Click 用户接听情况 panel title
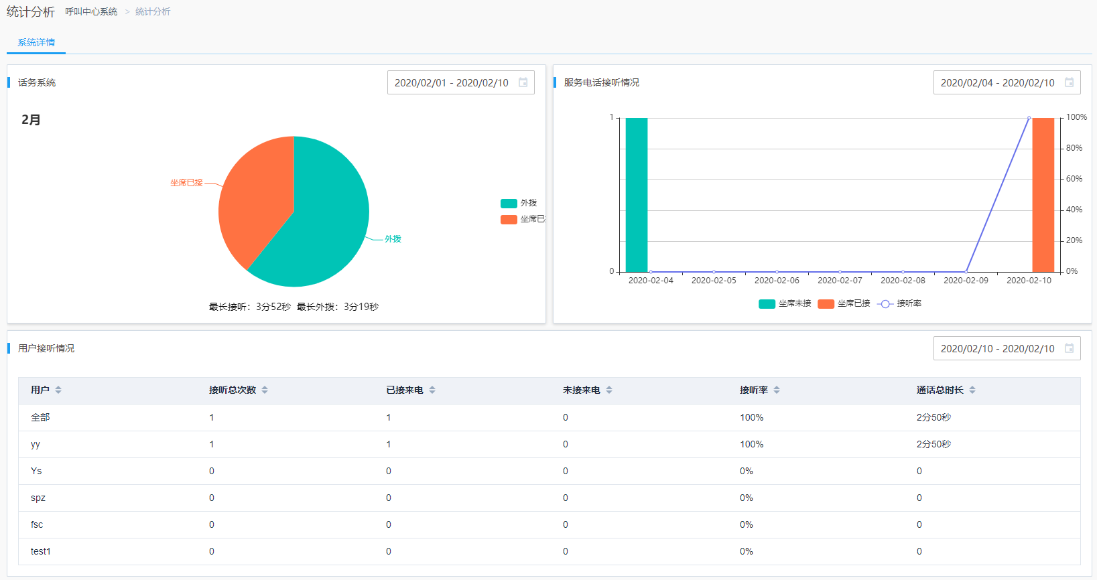 point(46,348)
